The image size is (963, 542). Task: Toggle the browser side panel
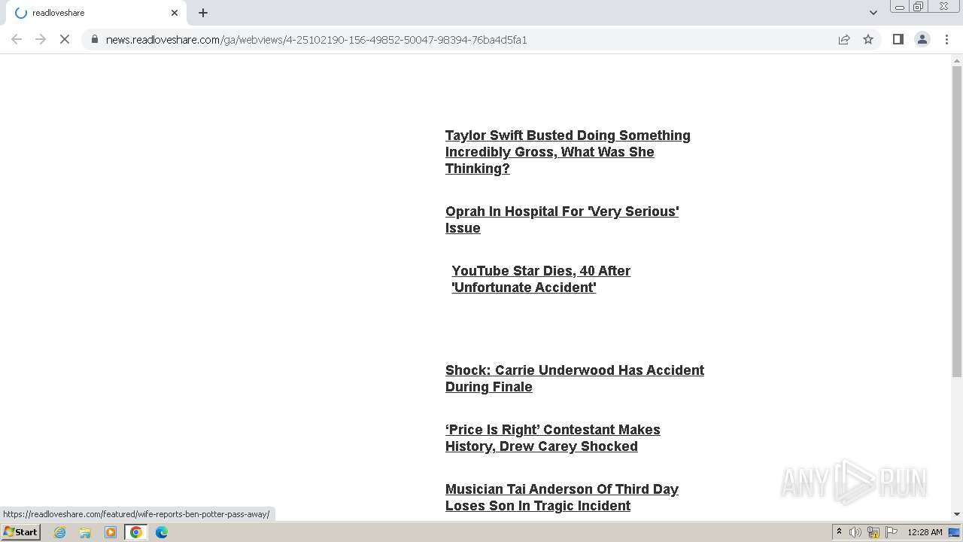[x=898, y=39]
